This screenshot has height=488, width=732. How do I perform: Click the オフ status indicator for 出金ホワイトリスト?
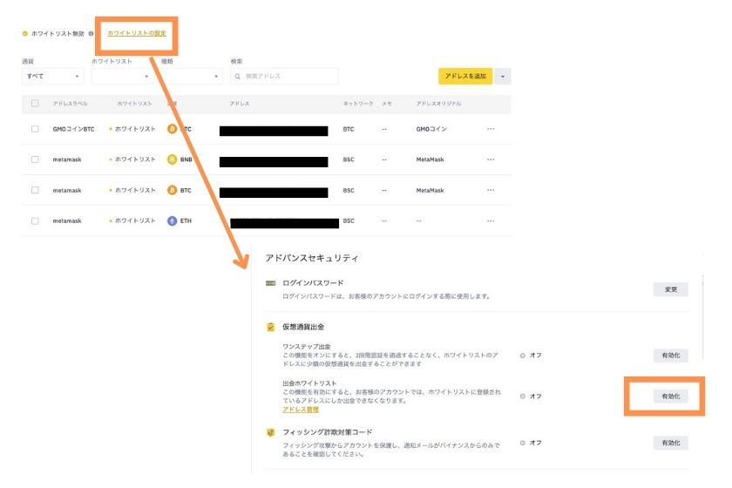coord(531,396)
